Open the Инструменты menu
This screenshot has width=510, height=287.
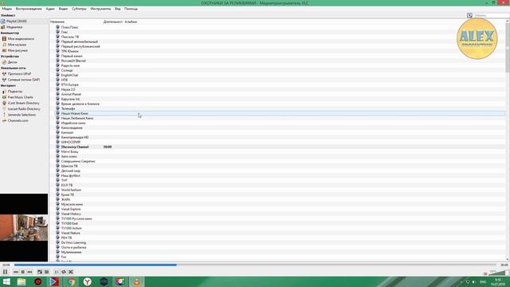(100, 9)
